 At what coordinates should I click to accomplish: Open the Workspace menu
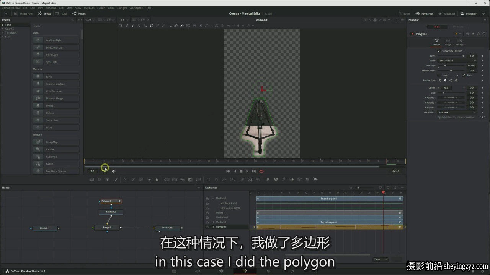coord(136,8)
